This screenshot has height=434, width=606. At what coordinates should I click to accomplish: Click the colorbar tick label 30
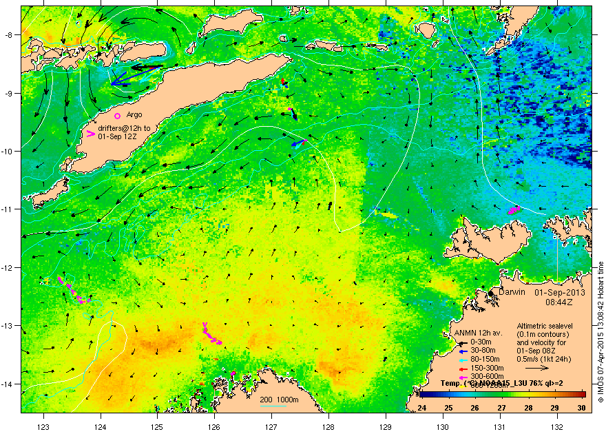pyautogui.click(x=582, y=408)
